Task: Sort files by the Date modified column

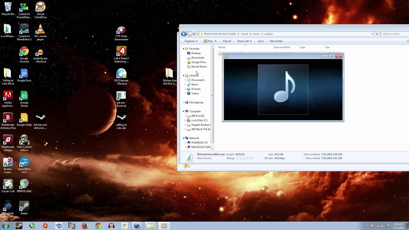Action: (282, 47)
